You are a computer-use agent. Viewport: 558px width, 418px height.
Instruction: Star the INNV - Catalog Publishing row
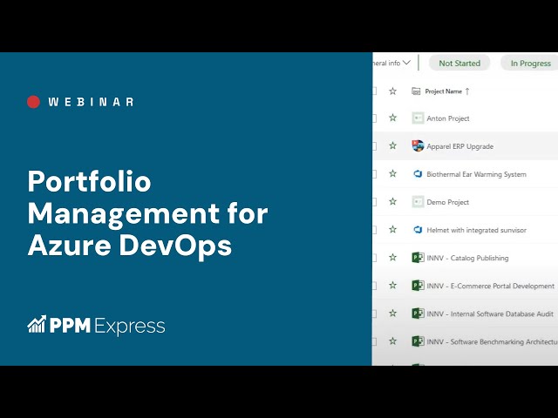(x=392, y=258)
